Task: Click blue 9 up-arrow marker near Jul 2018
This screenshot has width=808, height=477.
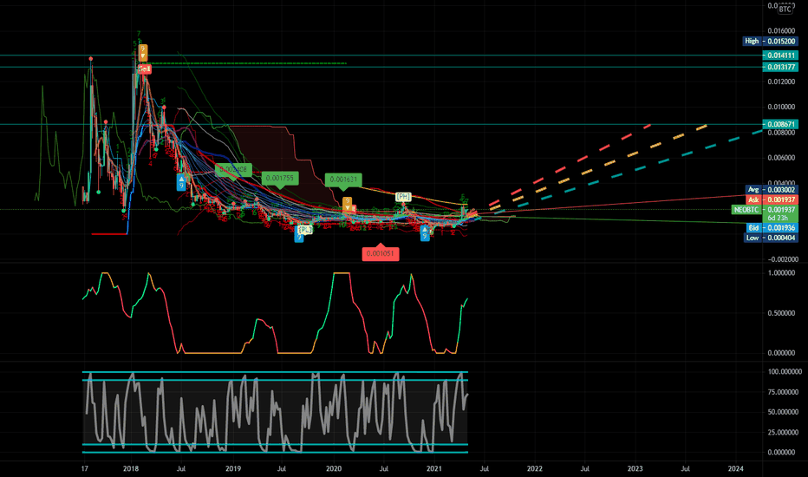Action: click(x=181, y=182)
